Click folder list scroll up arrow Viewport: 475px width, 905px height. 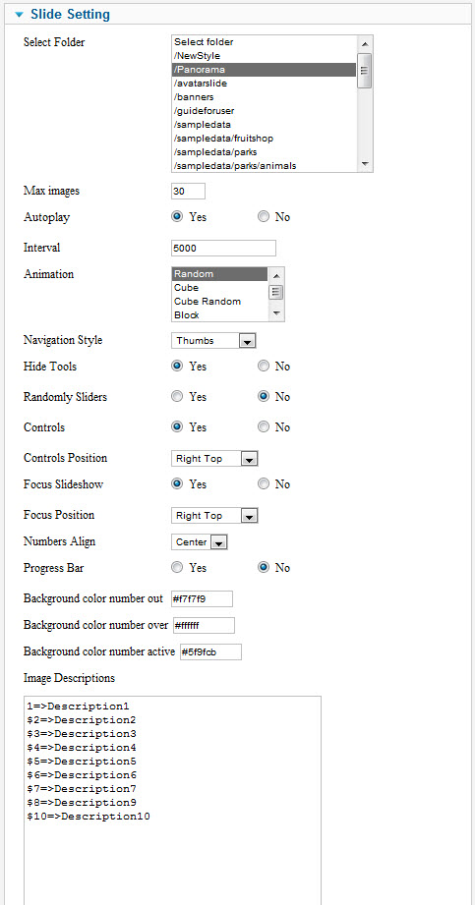(365, 43)
